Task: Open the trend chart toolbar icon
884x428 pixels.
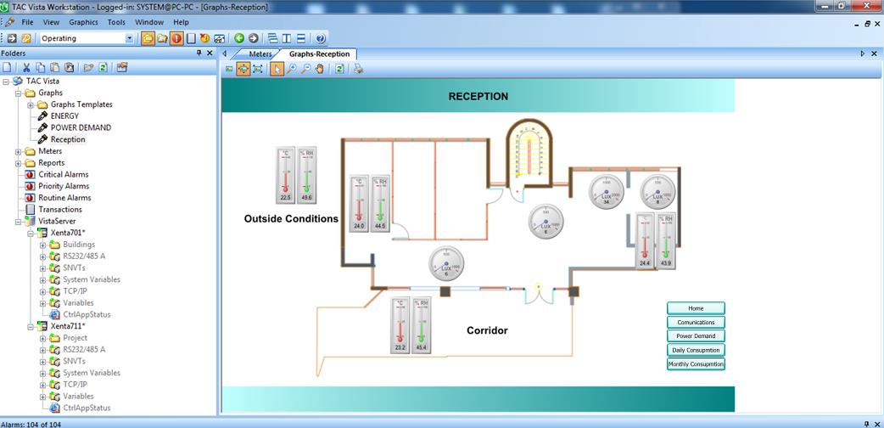Action: tap(220, 38)
